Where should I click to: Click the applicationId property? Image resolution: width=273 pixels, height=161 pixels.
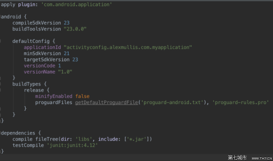coord(42,47)
